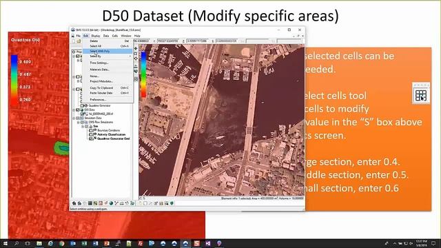Select Boundary Conditions tree item
Screen dimensions: 441x248
tap(109, 130)
